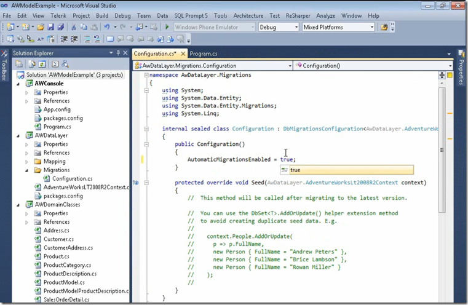Open the Windows Phone Emulator target dropdown
The height and width of the screenshot is (305, 468).
[253, 27]
